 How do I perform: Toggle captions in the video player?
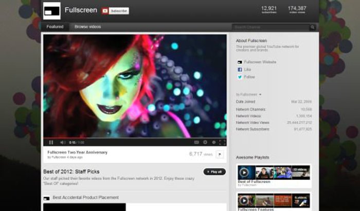tap(196, 142)
